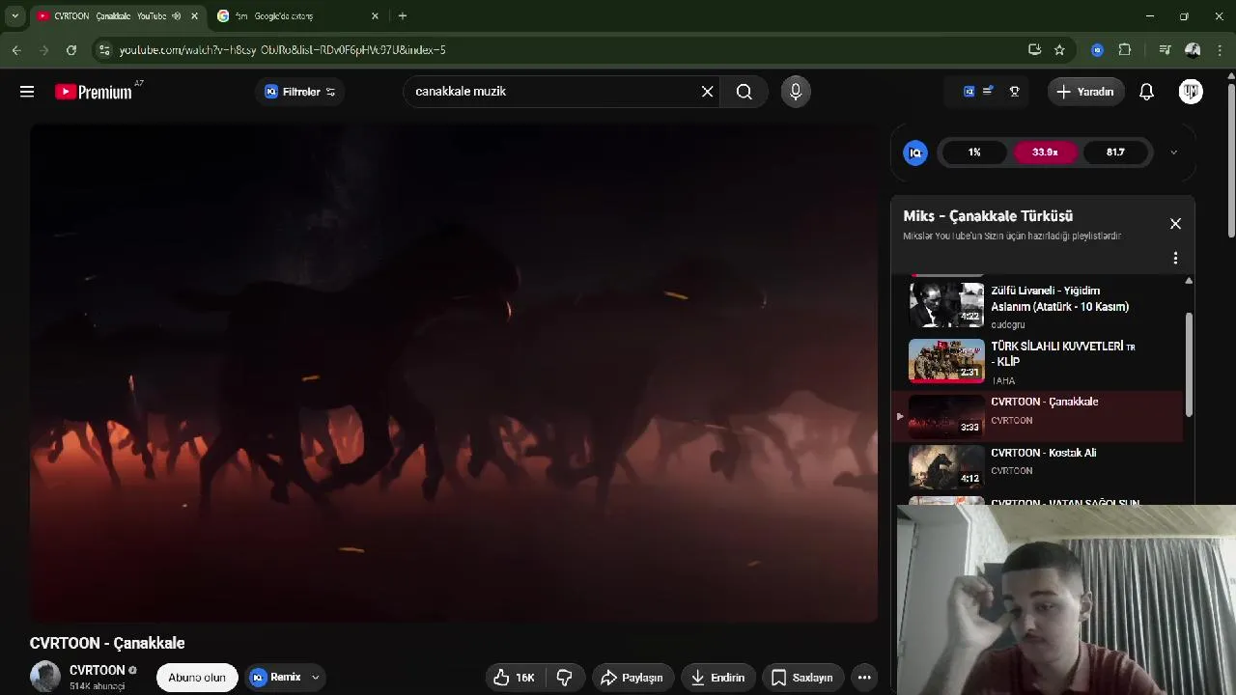Open Chrome profile avatar
1236x695 pixels.
[x=1193, y=50]
